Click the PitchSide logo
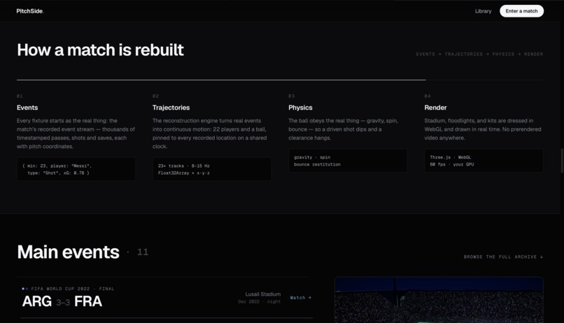This screenshot has height=323, width=564. click(x=30, y=11)
